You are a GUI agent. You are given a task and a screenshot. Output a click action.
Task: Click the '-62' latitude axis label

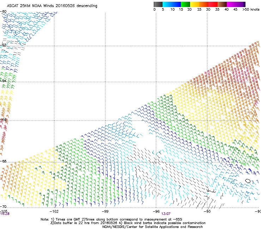point(3,45)
